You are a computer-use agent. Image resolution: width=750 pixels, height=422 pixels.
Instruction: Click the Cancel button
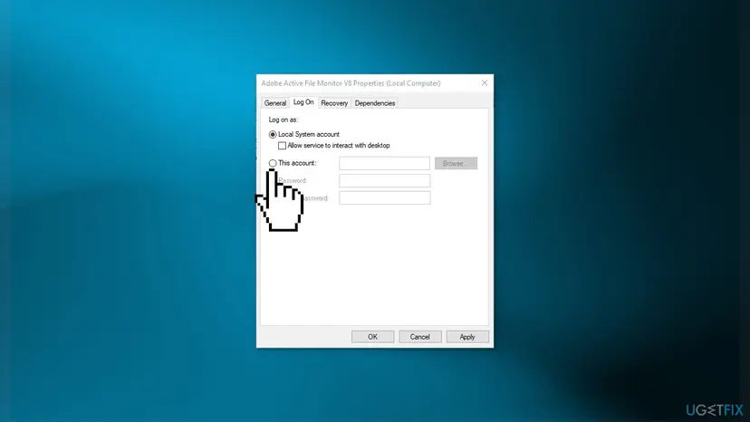tap(420, 337)
